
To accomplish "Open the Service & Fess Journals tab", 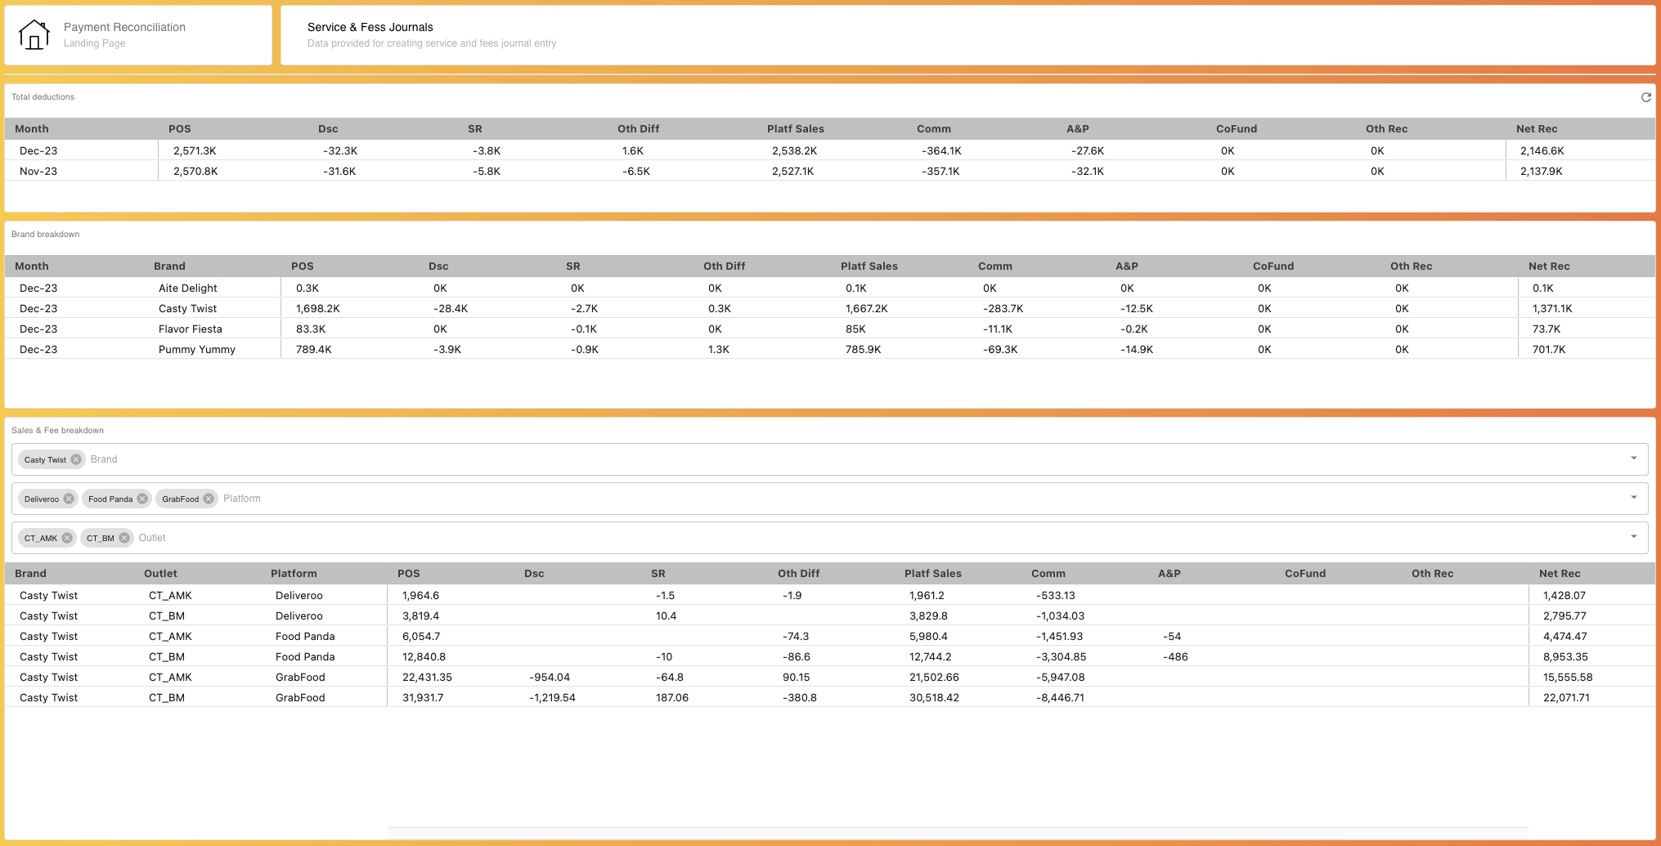I will point(968,35).
